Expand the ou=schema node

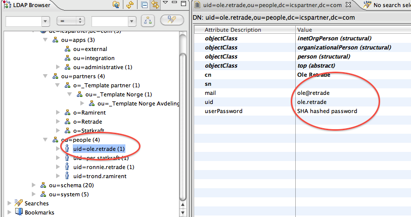33,185
